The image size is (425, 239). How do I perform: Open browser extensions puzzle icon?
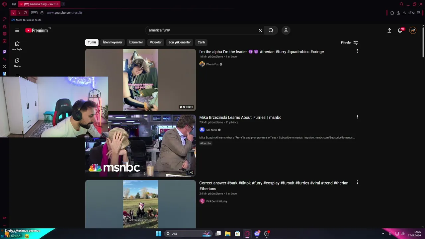pyautogui.click(x=392, y=13)
